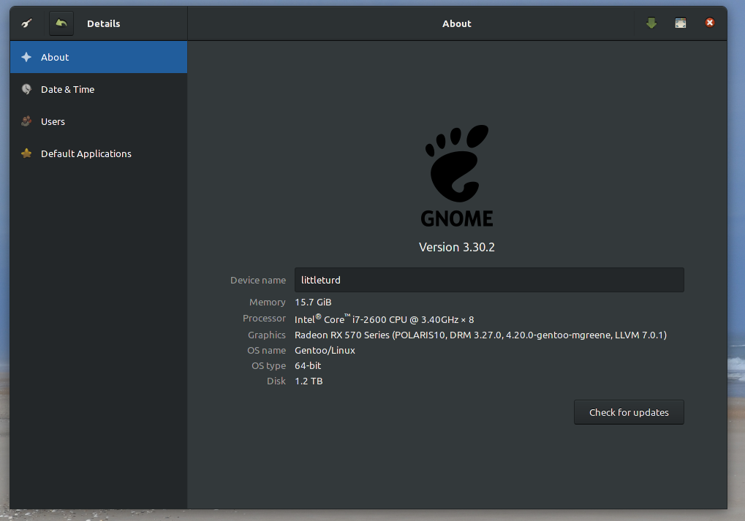Viewport: 745px width, 521px height.
Task: Click the Version 3.30.2 text
Action: click(457, 248)
